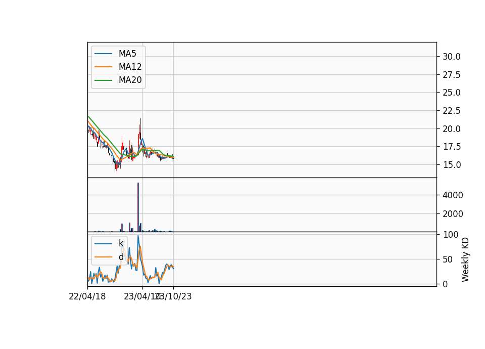
Task: Click the MA20 legend label
Action: tap(130, 80)
